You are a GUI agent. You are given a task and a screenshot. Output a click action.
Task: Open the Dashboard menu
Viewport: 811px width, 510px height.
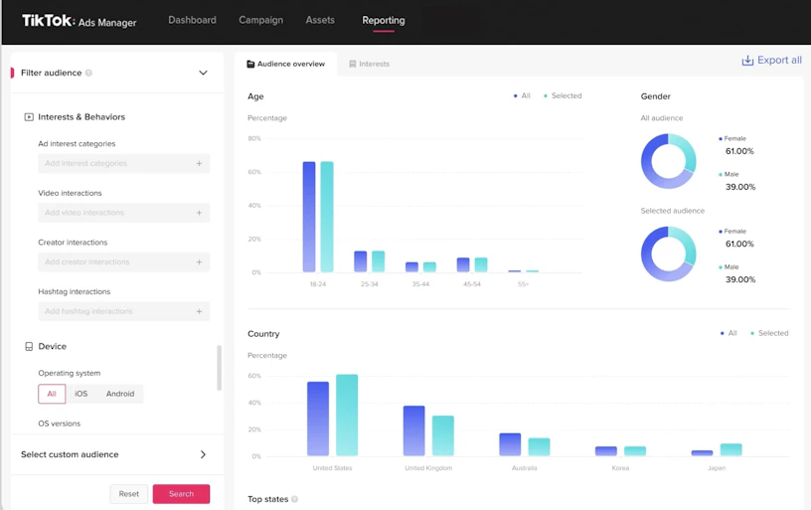(192, 20)
